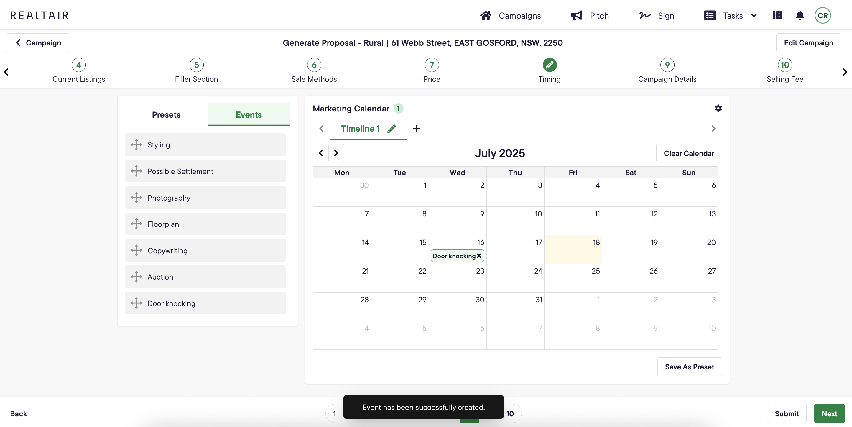The width and height of the screenshot is (852, 427).
Task: Remove the Door knocking calendar event
Action: point(478,256)
